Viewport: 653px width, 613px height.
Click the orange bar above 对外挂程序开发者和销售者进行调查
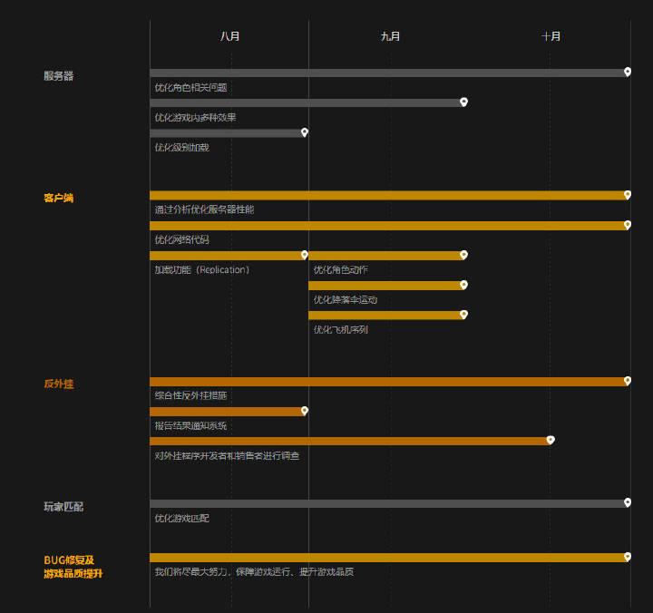pos(350,442)
